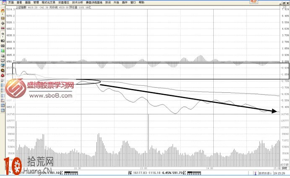
Task: Click the last blue panel icon in left toolbar
Action: (x=3, y=110)
